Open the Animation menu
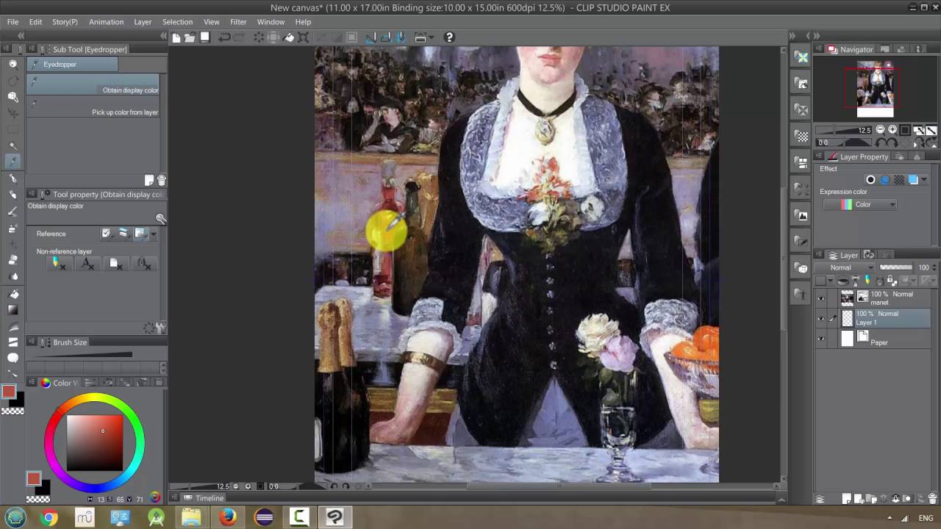 106,22
